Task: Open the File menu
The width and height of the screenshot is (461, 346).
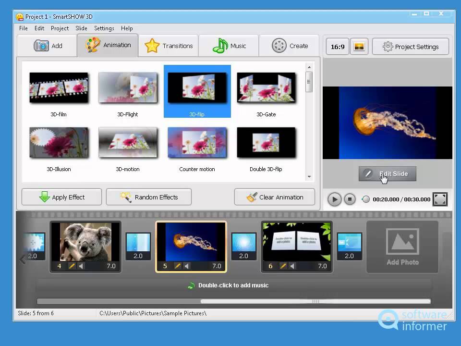Action: coord(23,28)
